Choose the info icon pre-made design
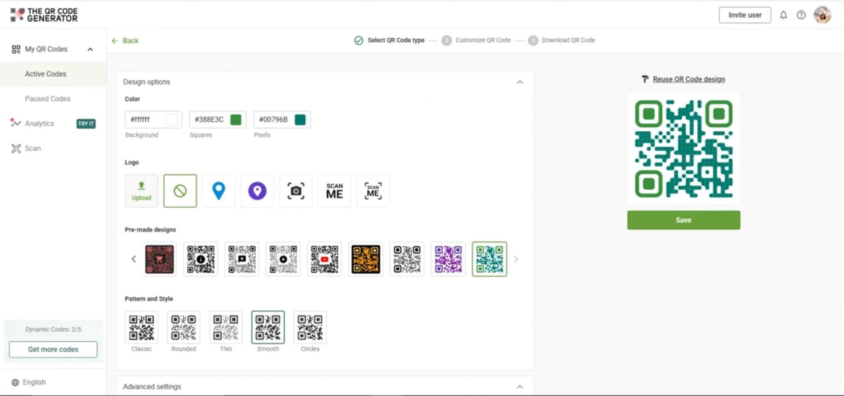Viewport: 844px width, 396px height. (x=200, y=259)
